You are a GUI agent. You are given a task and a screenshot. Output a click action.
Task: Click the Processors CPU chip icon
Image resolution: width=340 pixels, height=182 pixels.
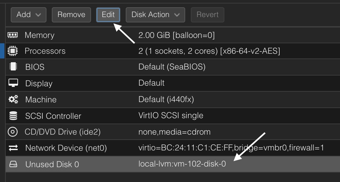point(13,51)
